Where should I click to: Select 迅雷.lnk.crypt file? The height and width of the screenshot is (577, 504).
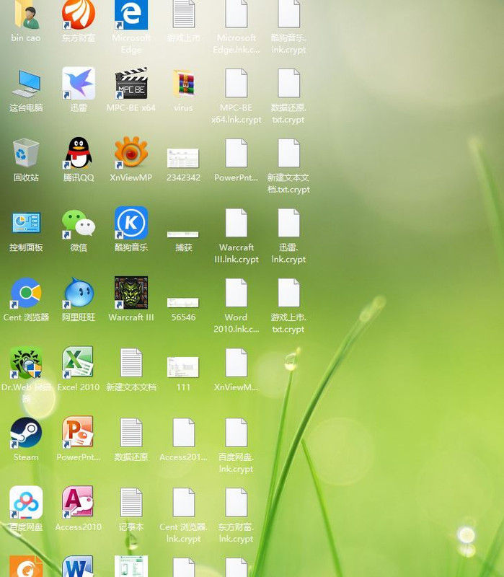click(289, 223)
